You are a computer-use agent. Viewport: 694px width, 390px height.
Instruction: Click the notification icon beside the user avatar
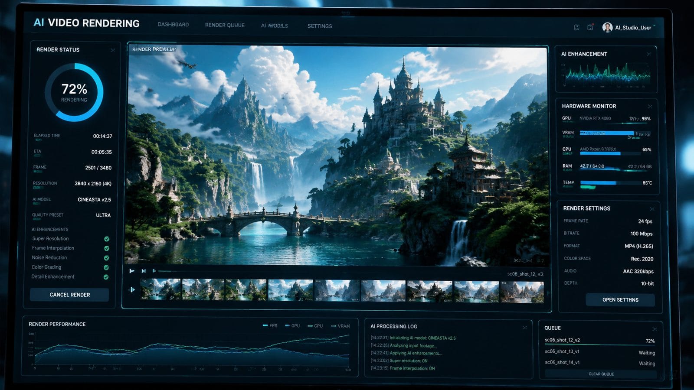pos(590,27)
